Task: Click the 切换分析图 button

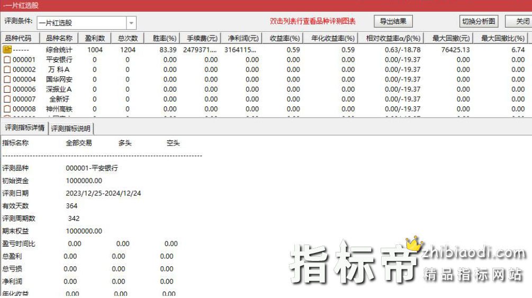Action: pos(479,21)
